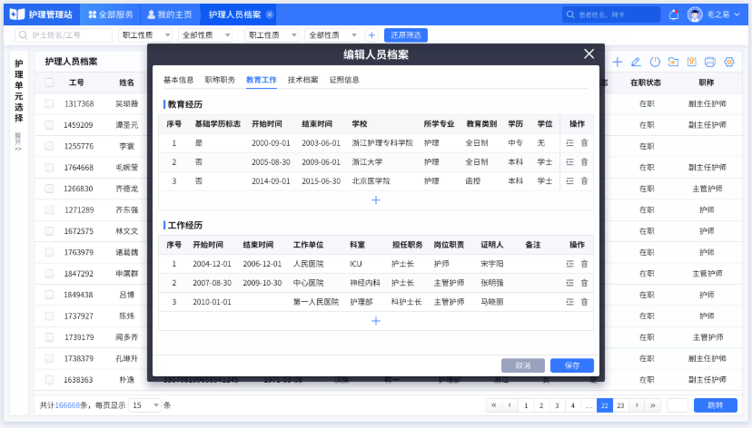Go to the next page arrow
Viewport: 752px width, 428px height.
pos(637,405)
